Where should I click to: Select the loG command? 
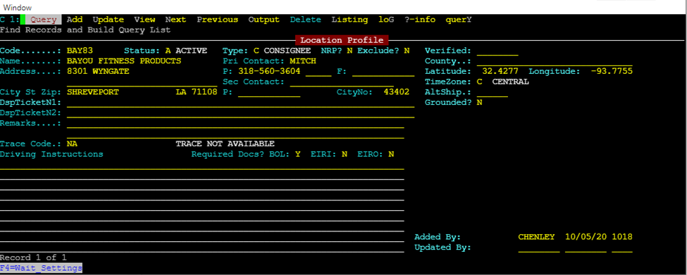coord(386,20)
